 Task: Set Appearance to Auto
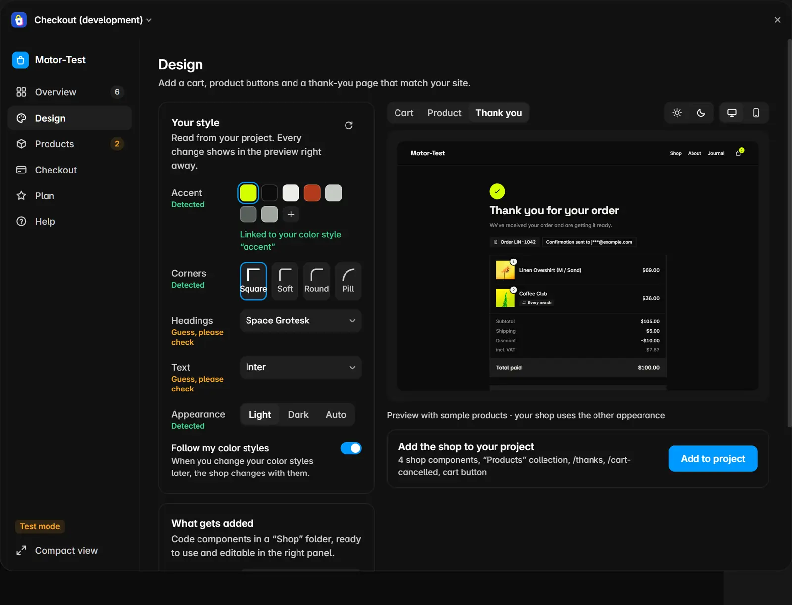click(336, 415)
